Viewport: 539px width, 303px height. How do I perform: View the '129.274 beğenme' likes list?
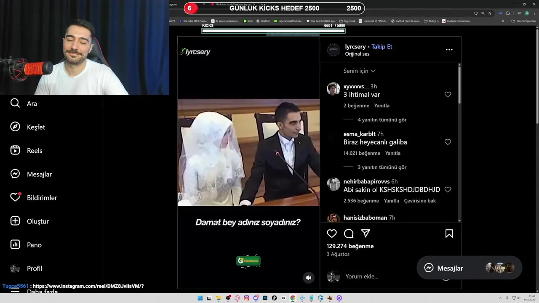coord(350,246)
